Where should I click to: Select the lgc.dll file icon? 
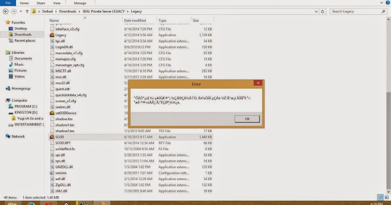point(52,41)
